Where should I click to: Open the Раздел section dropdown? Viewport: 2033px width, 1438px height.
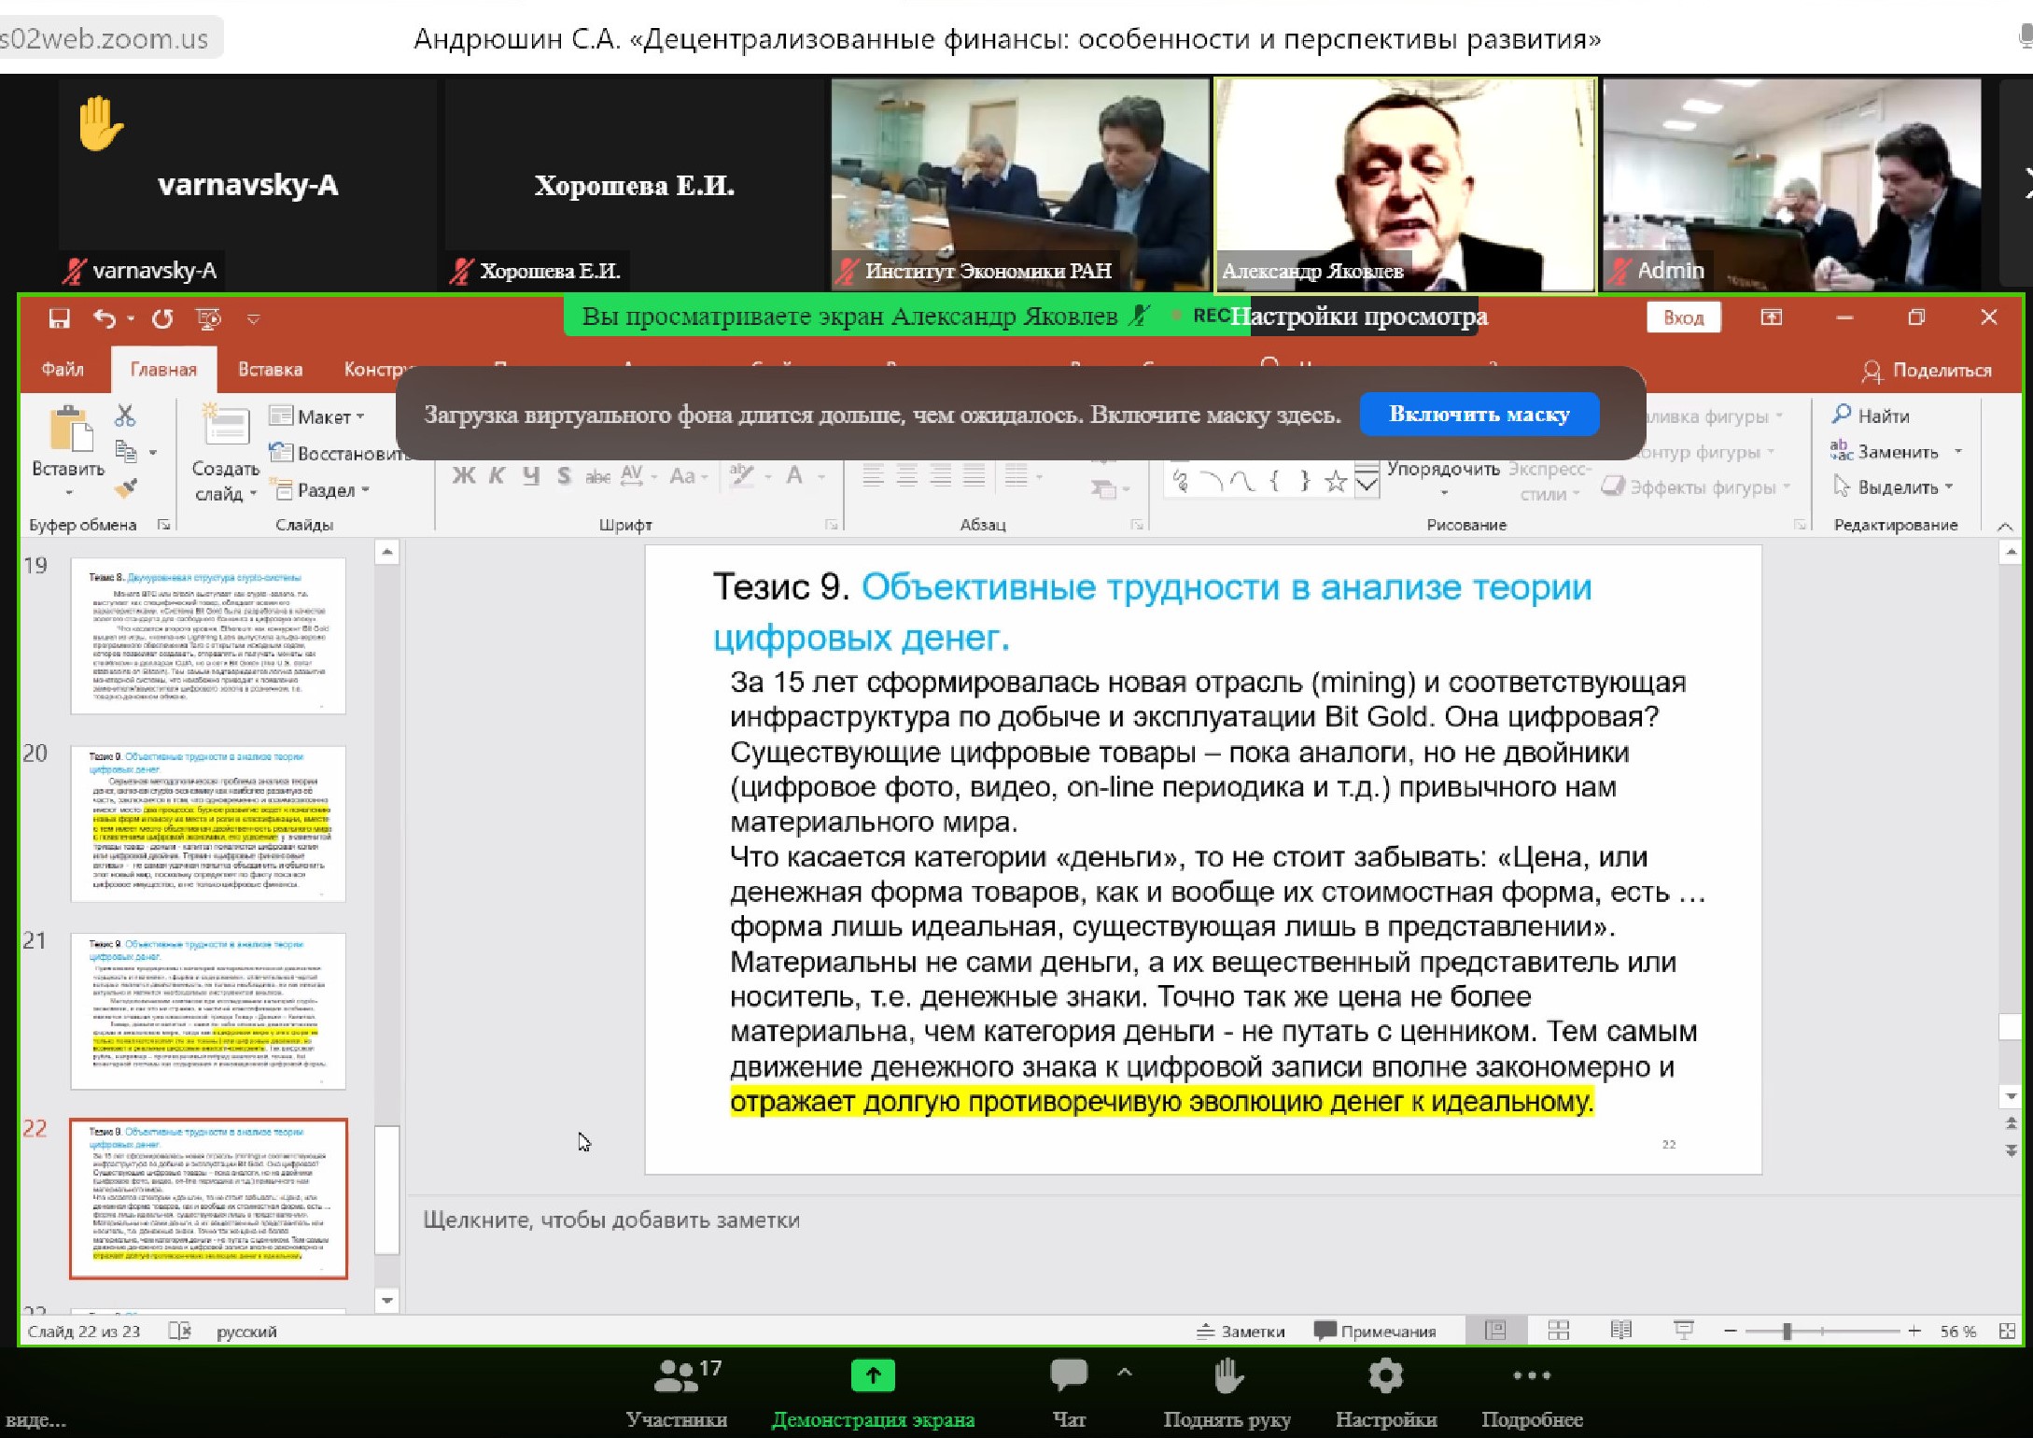(320, 489)
